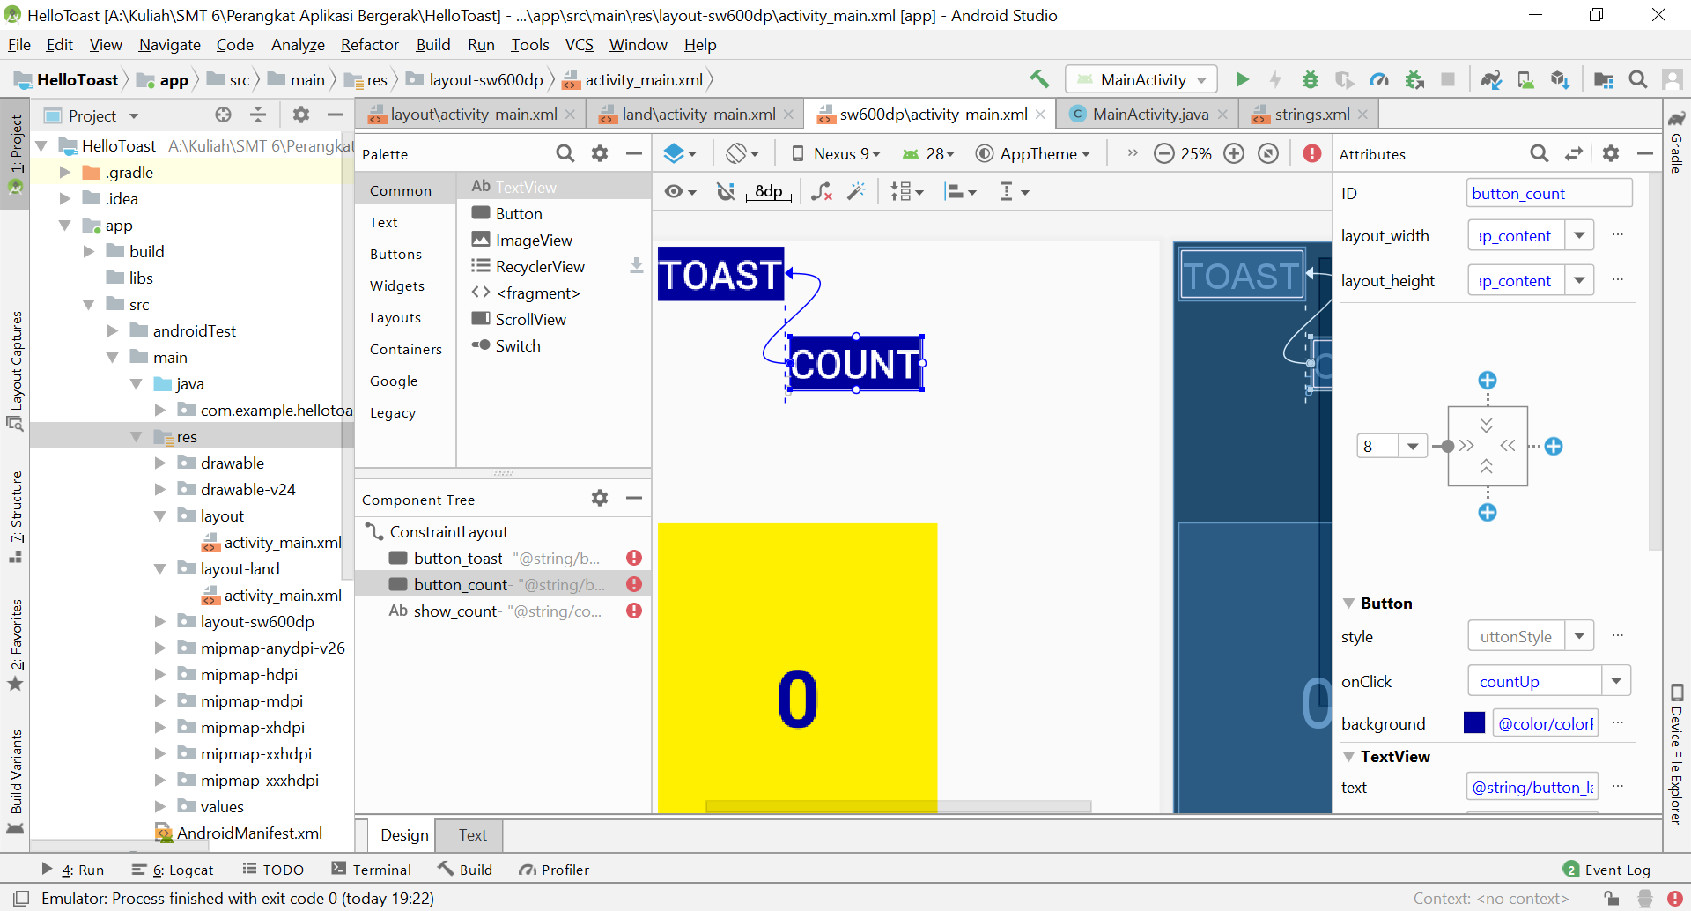Toggle view options with the eye icon
Screen dimensions: 1691x911
pyautogui.click(x=676, y=191)
